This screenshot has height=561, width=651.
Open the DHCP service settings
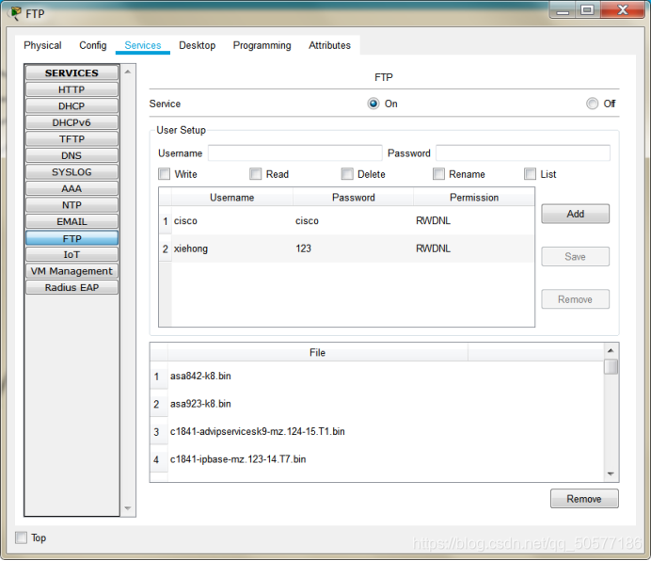pos(71,106)
